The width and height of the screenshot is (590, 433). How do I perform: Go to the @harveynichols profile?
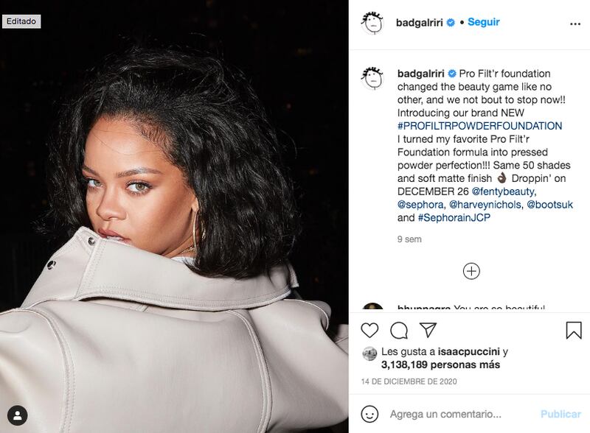pos(485,205)
